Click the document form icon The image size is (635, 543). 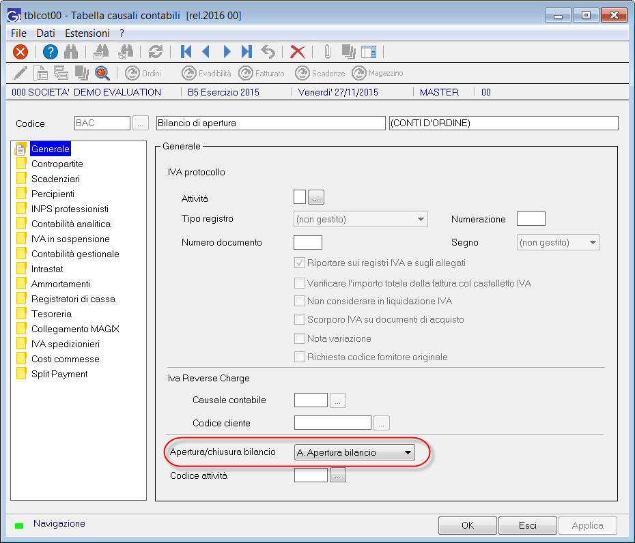click(x=40, y=73)
